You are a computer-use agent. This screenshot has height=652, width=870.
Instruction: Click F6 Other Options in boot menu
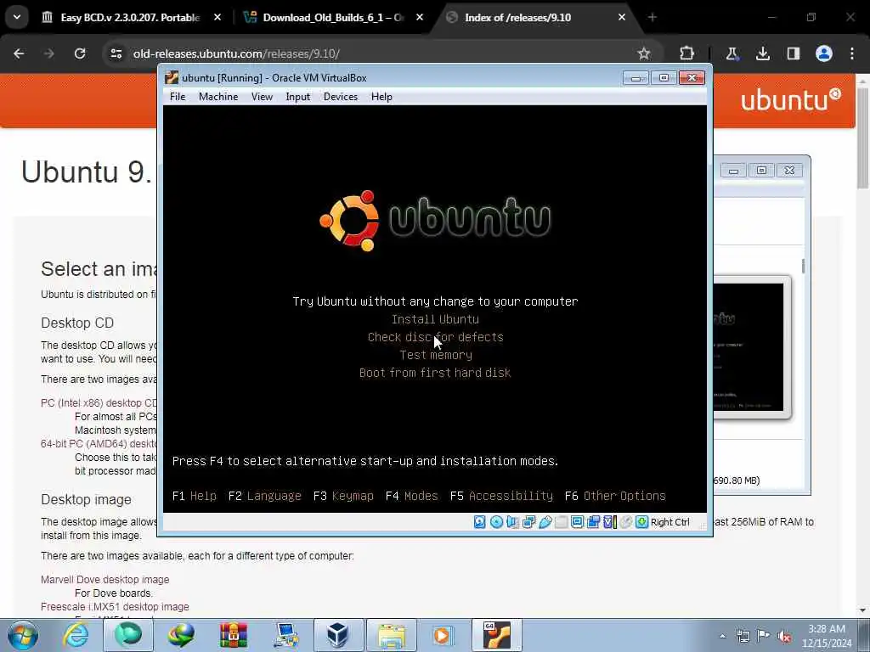[615, 496]
